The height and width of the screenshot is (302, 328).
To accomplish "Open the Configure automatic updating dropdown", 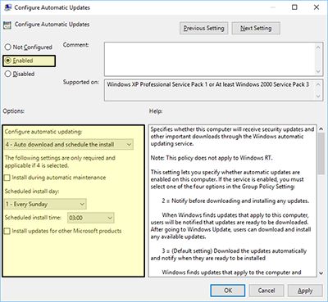I will (x=69, y=144).
